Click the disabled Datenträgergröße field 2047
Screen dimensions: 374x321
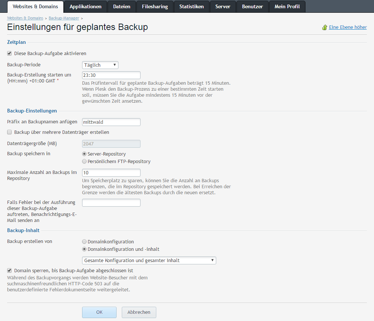(111, 144)
